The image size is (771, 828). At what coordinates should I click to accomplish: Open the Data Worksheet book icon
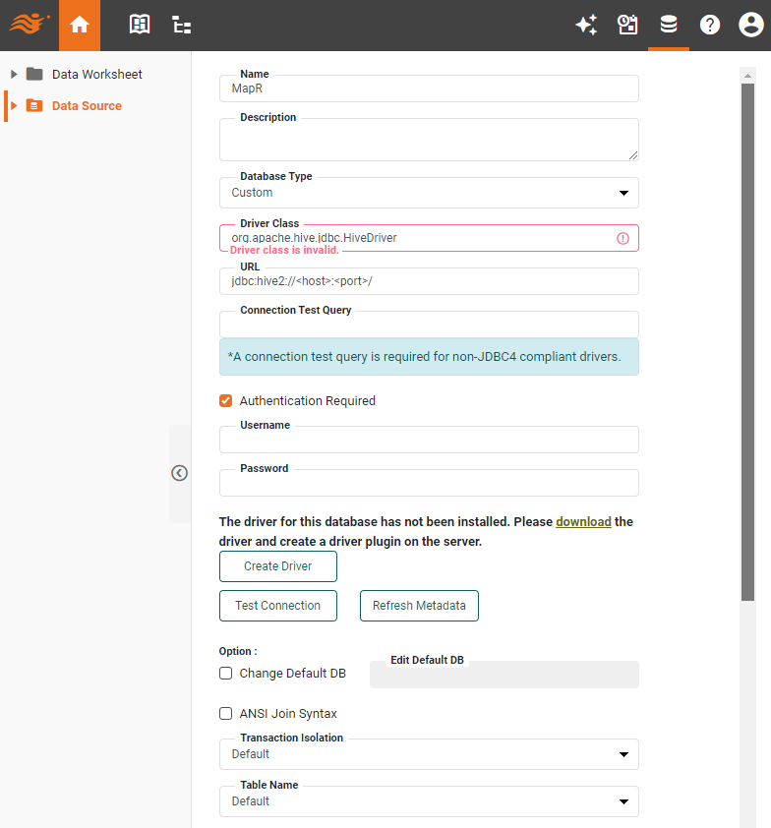pos(139,25)
